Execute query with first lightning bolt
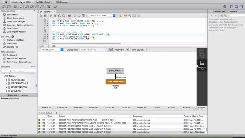 click(x=51, y=16)
